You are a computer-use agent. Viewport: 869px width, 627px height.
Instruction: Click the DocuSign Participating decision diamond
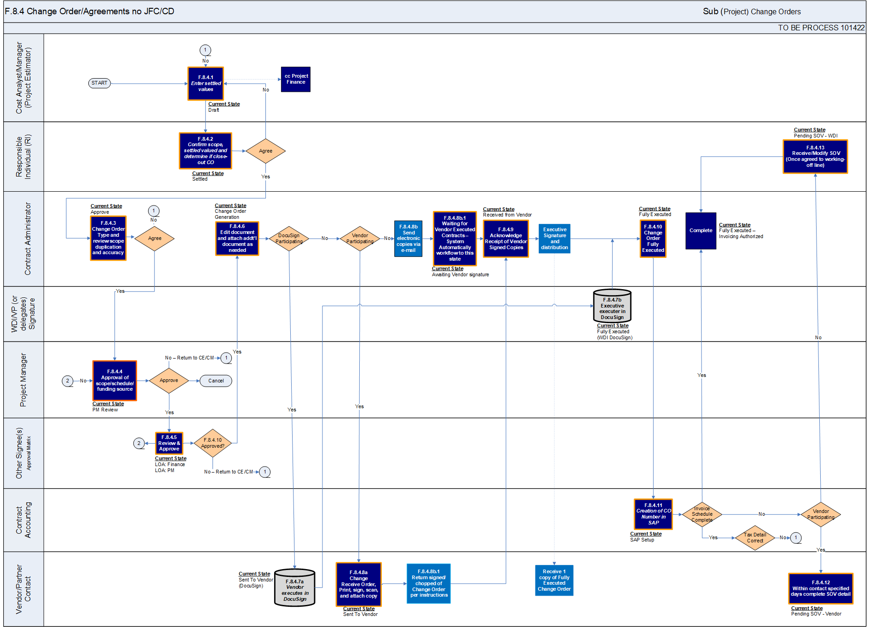(x=289, y=239)
